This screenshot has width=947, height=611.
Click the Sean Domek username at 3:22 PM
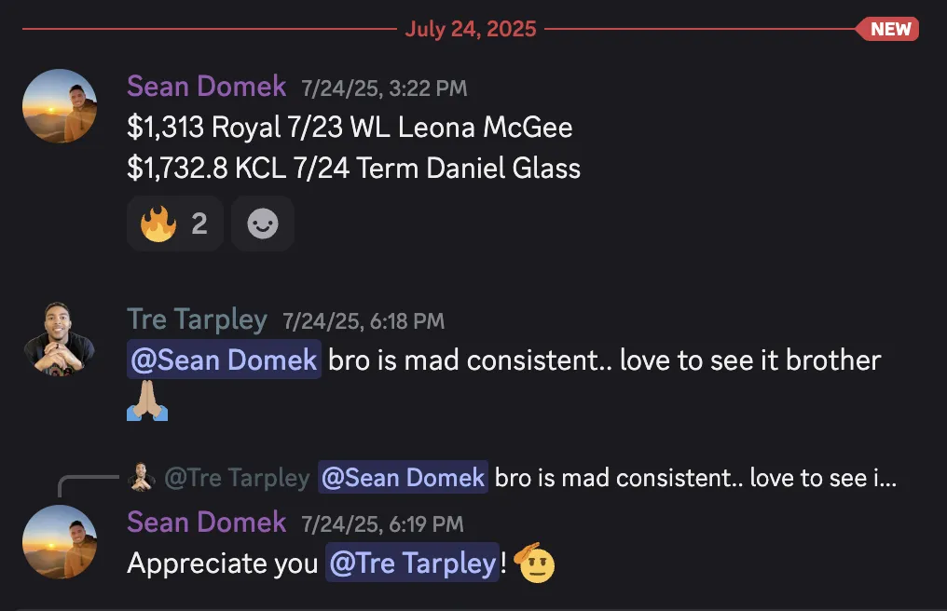click(x=207, y=87)
